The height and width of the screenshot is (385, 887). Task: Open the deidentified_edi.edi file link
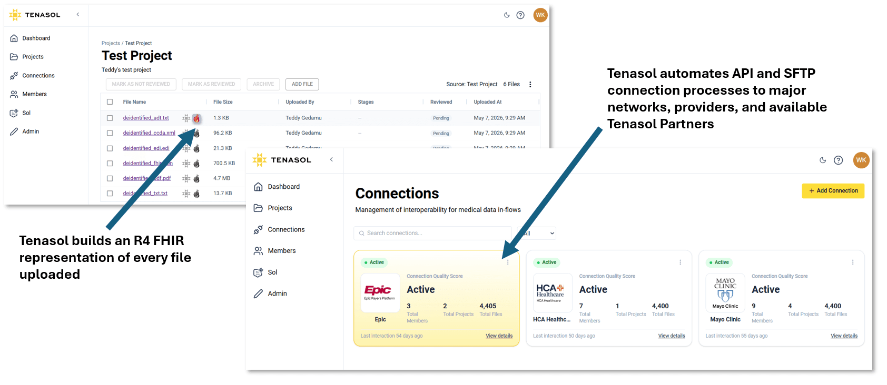(x=146, y=148)
